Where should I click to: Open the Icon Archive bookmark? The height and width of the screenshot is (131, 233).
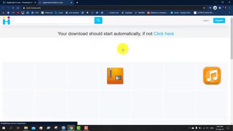[x=72, y=13]
